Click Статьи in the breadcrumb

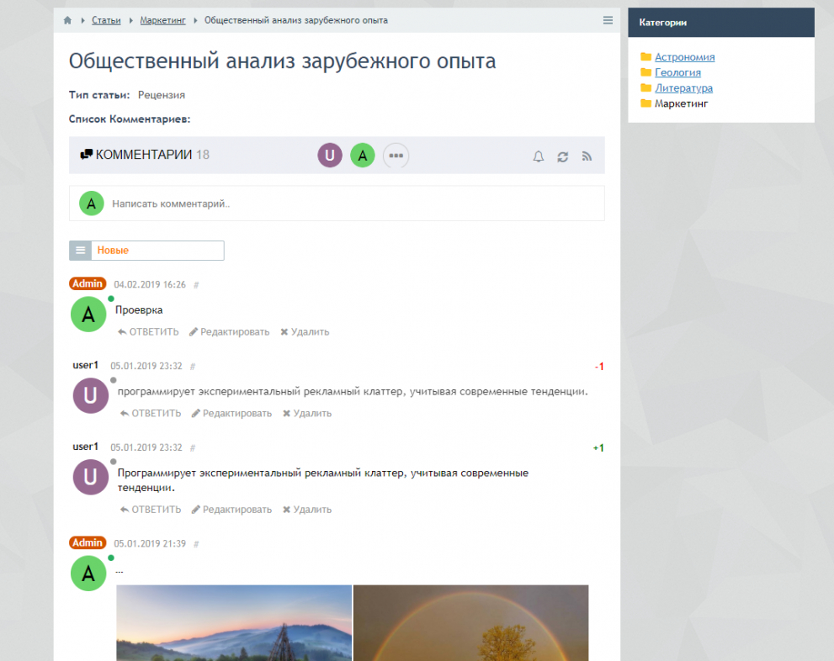tap(106, 20)
